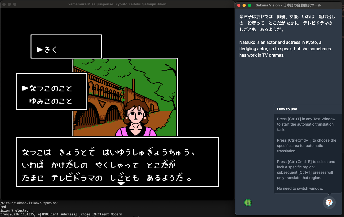344x217 pixels.
Task: Choose the ゆみこのこと option in the game menu
Action: [51, 101]
